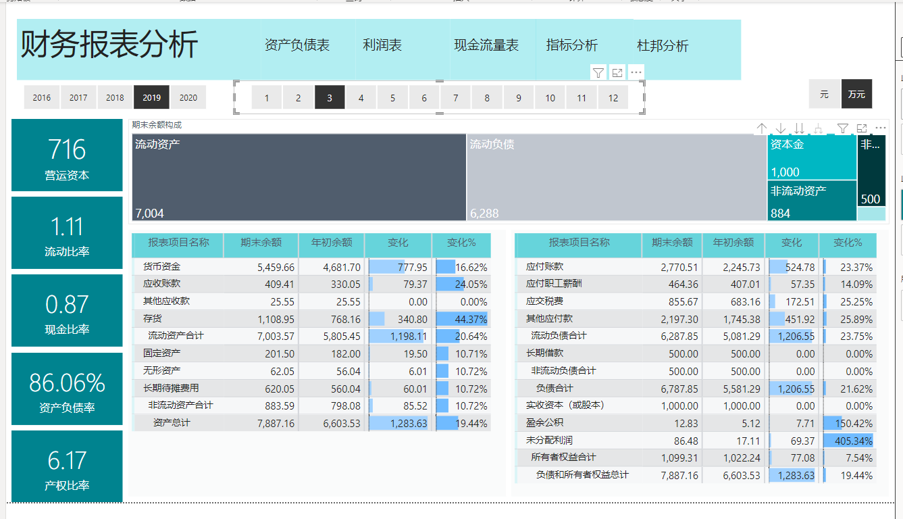Viewport: 903px width, 519px height.
Task: Open the 资产负债表 page
Action: pyautogui.click(x=297, y=45)
